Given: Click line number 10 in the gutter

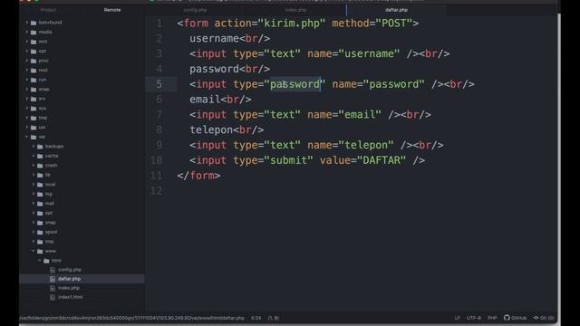Looking at the screenshot, I should [x=156, y=160].
